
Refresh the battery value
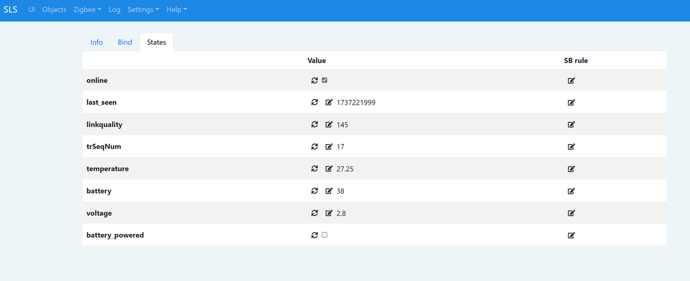314,191
